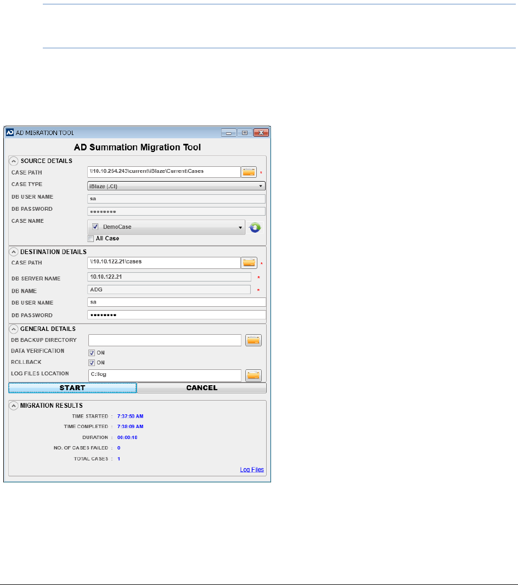Click the source Case Path input field
The height and width of the screenshot is (585, 518).
[164, 172]
